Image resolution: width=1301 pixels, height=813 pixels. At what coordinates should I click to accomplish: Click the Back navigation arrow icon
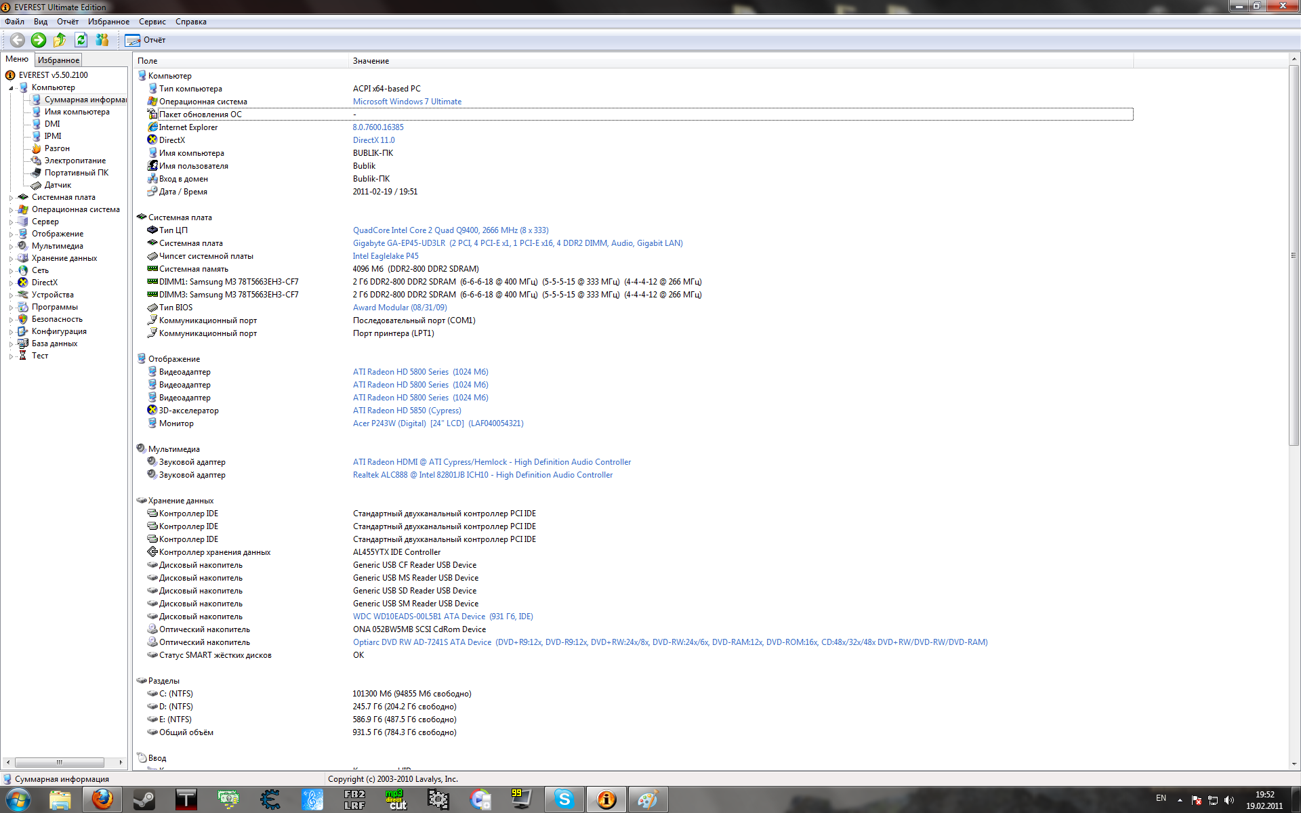click(x=18, y=40)
